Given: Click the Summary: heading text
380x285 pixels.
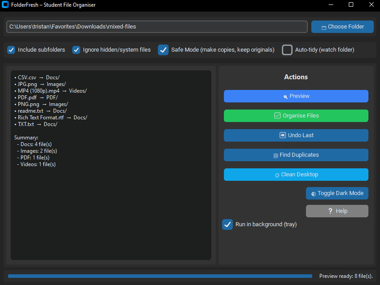Looking at the screenshot, I should [26, 138].
